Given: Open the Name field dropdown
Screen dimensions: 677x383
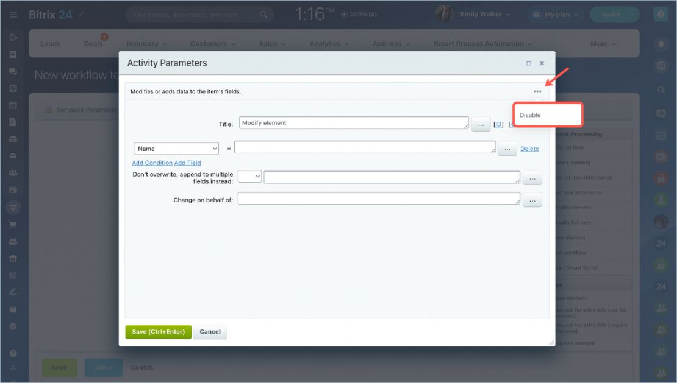Looking at the screenshot, I should pyautogui.click(x=176, y=149).
